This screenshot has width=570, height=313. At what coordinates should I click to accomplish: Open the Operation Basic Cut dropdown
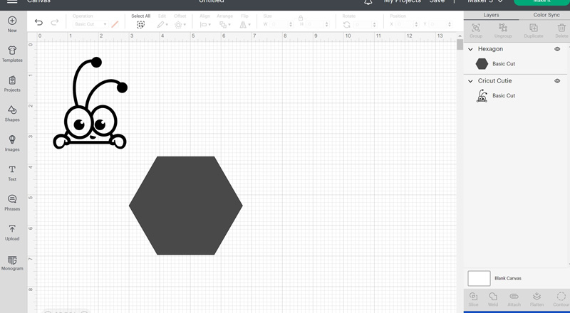[90, 24]
